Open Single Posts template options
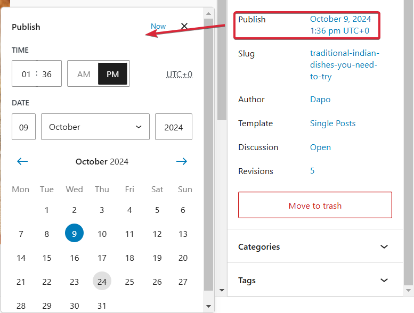The width and height of the screenshot is (414, 313). [x=332, y=123]
